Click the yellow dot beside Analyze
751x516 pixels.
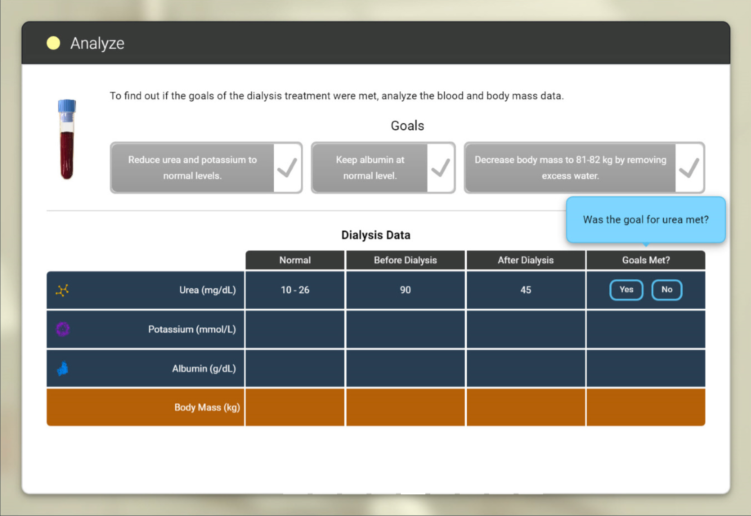click(x=53, y=43)
